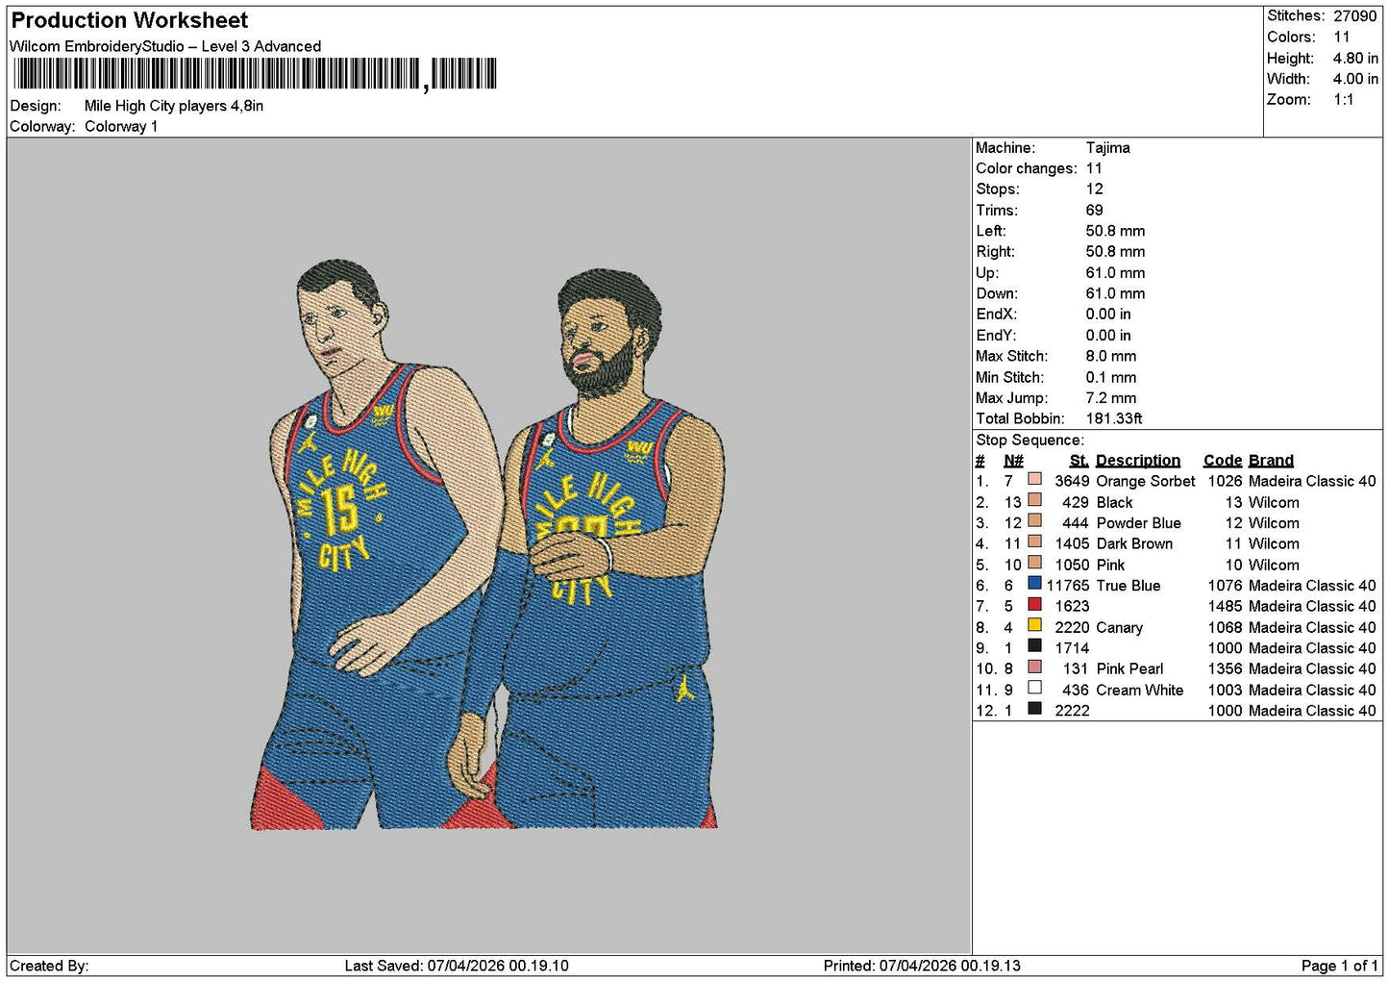The image size is (1389, 982).
Task: Click the Machine value 'Tajima'
Action: 1108,147
